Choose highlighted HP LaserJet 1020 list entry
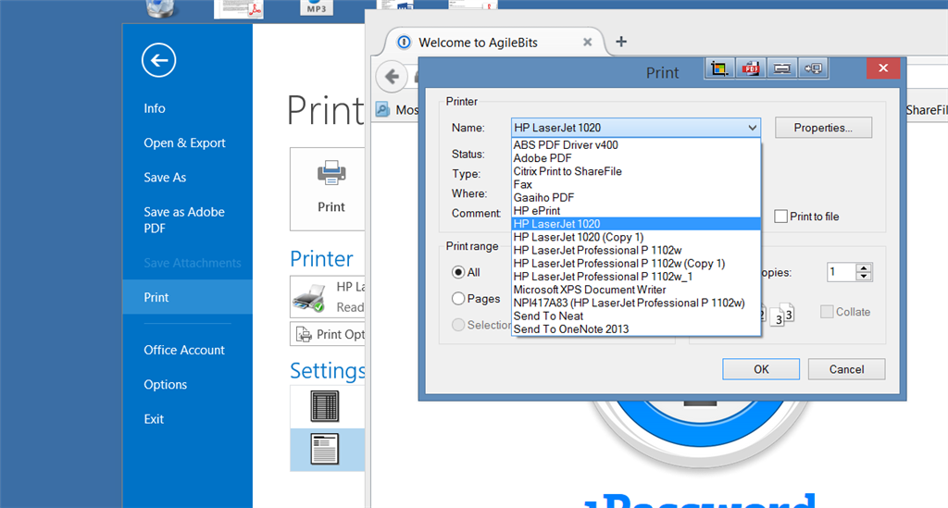 [x=635, y=224]
